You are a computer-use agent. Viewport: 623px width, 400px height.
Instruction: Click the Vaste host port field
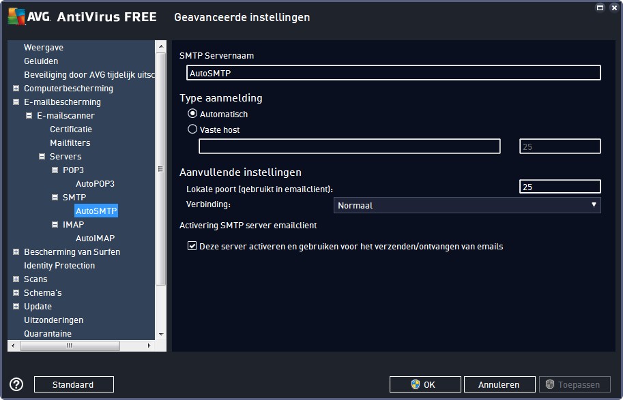click(x=560, y=147)
